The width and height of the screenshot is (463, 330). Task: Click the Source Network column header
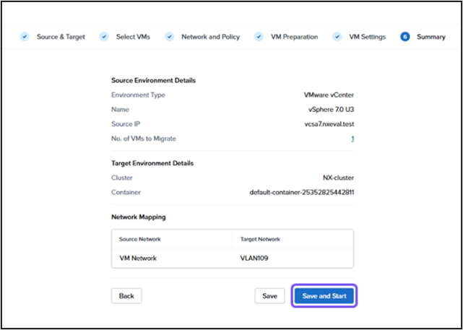140,239
